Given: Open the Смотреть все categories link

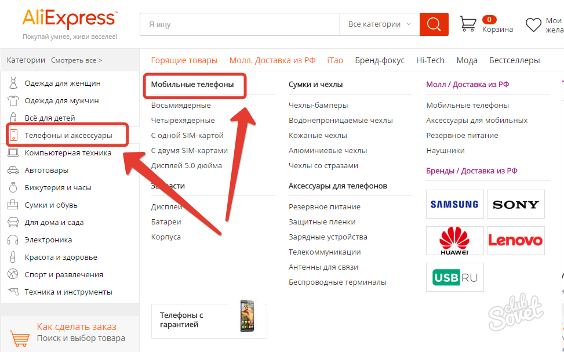Looking at the screenshot, I should [77, 60].
